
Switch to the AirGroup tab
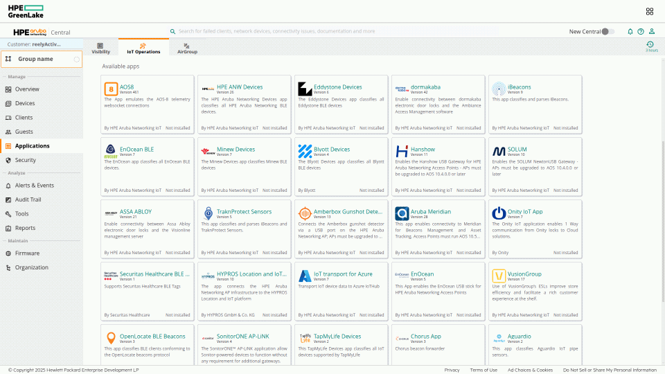(x=187, y=48)
